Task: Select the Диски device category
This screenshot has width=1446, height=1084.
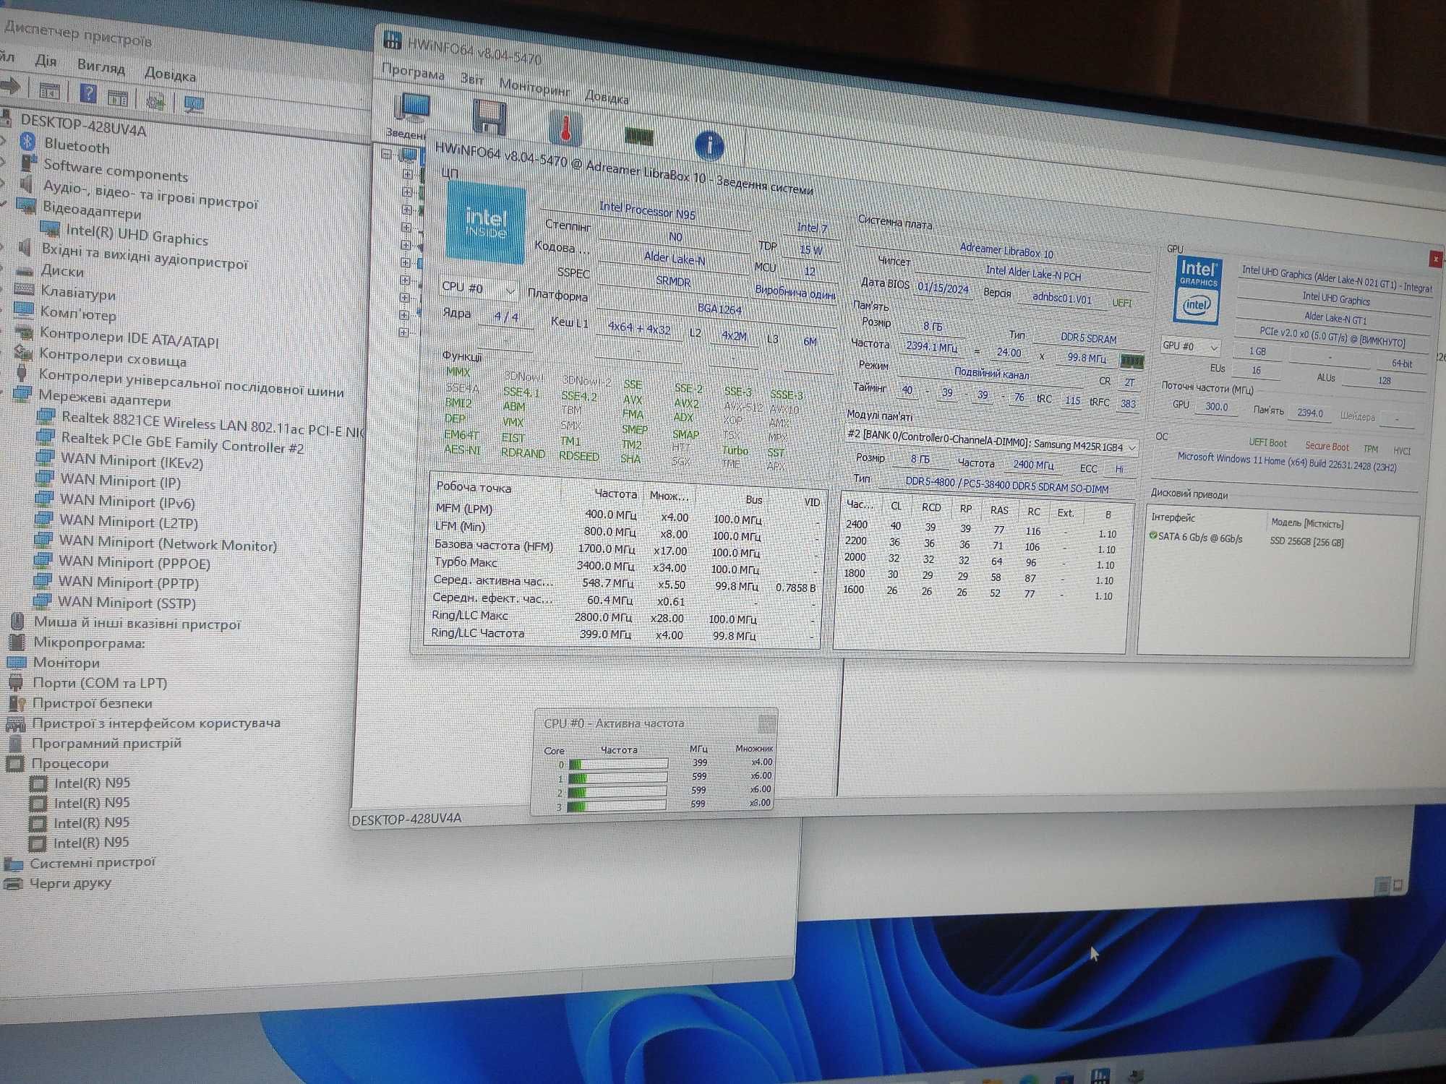Action: [62, 271]
